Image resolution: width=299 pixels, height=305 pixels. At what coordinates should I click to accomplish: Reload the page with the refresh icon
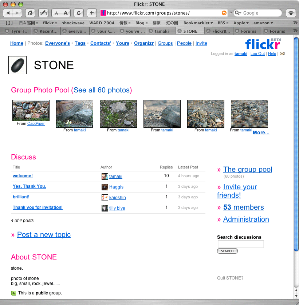point(78,13)
